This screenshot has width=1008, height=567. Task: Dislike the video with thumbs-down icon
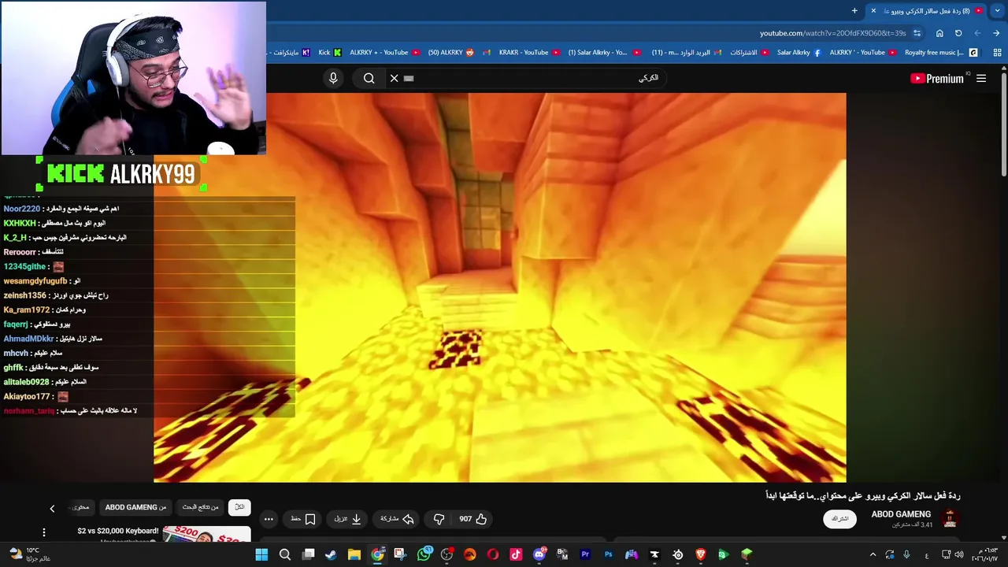pos(439,519)
